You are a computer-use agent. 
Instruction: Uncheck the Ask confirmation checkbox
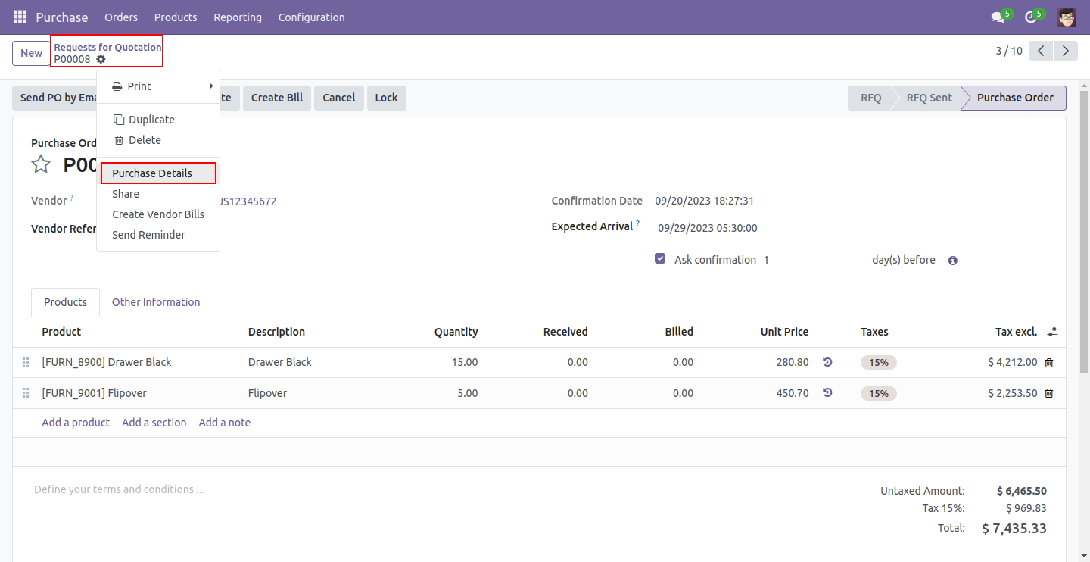click(x=660, y=258)
